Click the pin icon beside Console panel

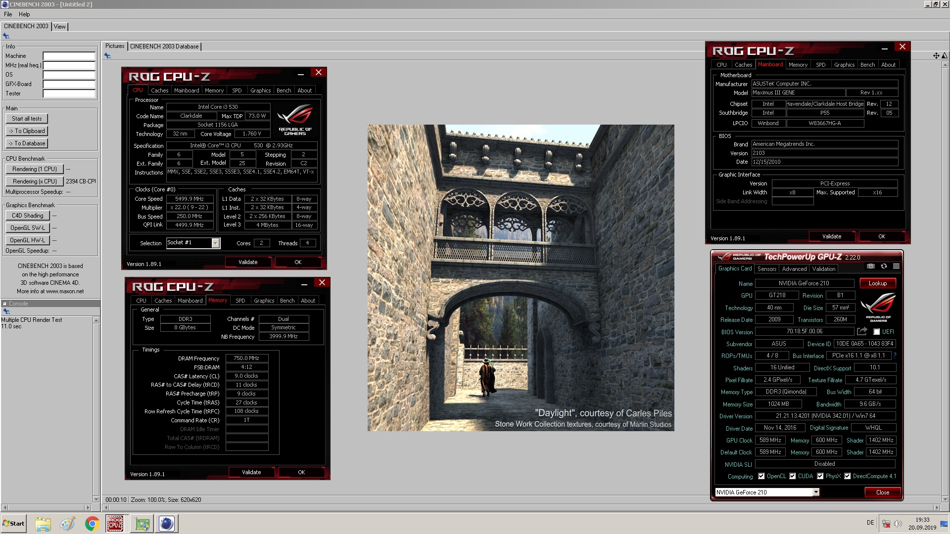(x=6, y=311)
